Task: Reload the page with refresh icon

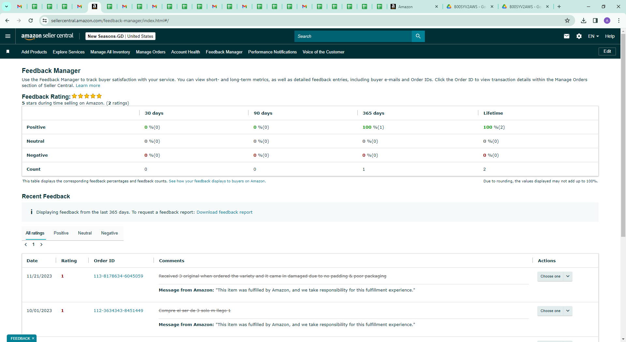Action: pos(31,21)
